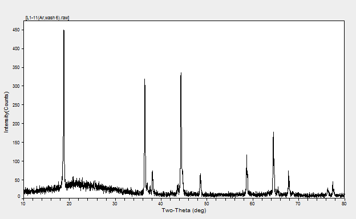Pick the diffraction peak near 44 degrees
The height and width of the screenshot is (219, 356).
click(x=181, y=133)
